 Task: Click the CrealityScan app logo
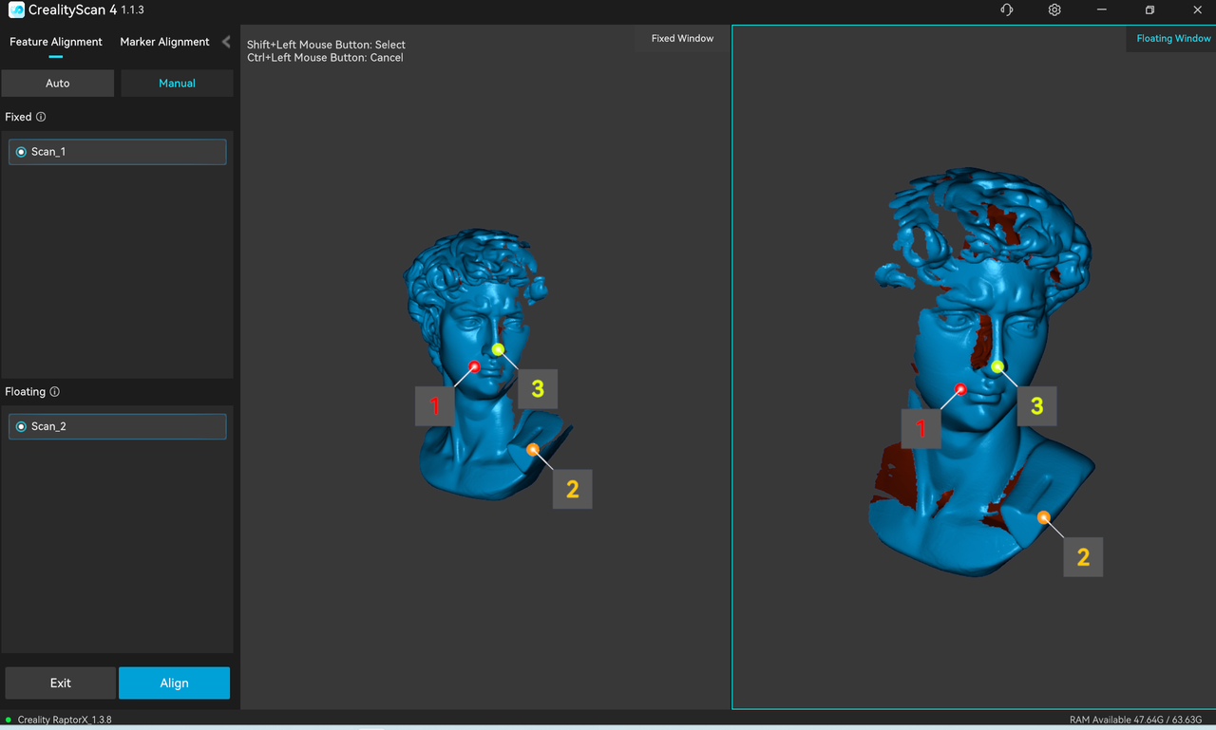[x=16, y=10]
